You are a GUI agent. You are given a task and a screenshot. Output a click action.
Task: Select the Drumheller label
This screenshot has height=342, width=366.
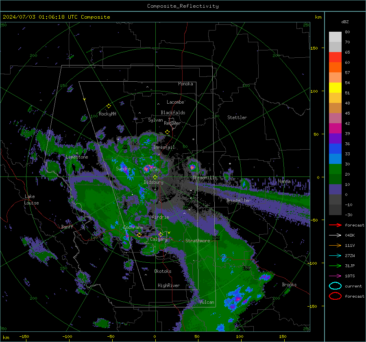pyautogui.click(x=238, y=200)
